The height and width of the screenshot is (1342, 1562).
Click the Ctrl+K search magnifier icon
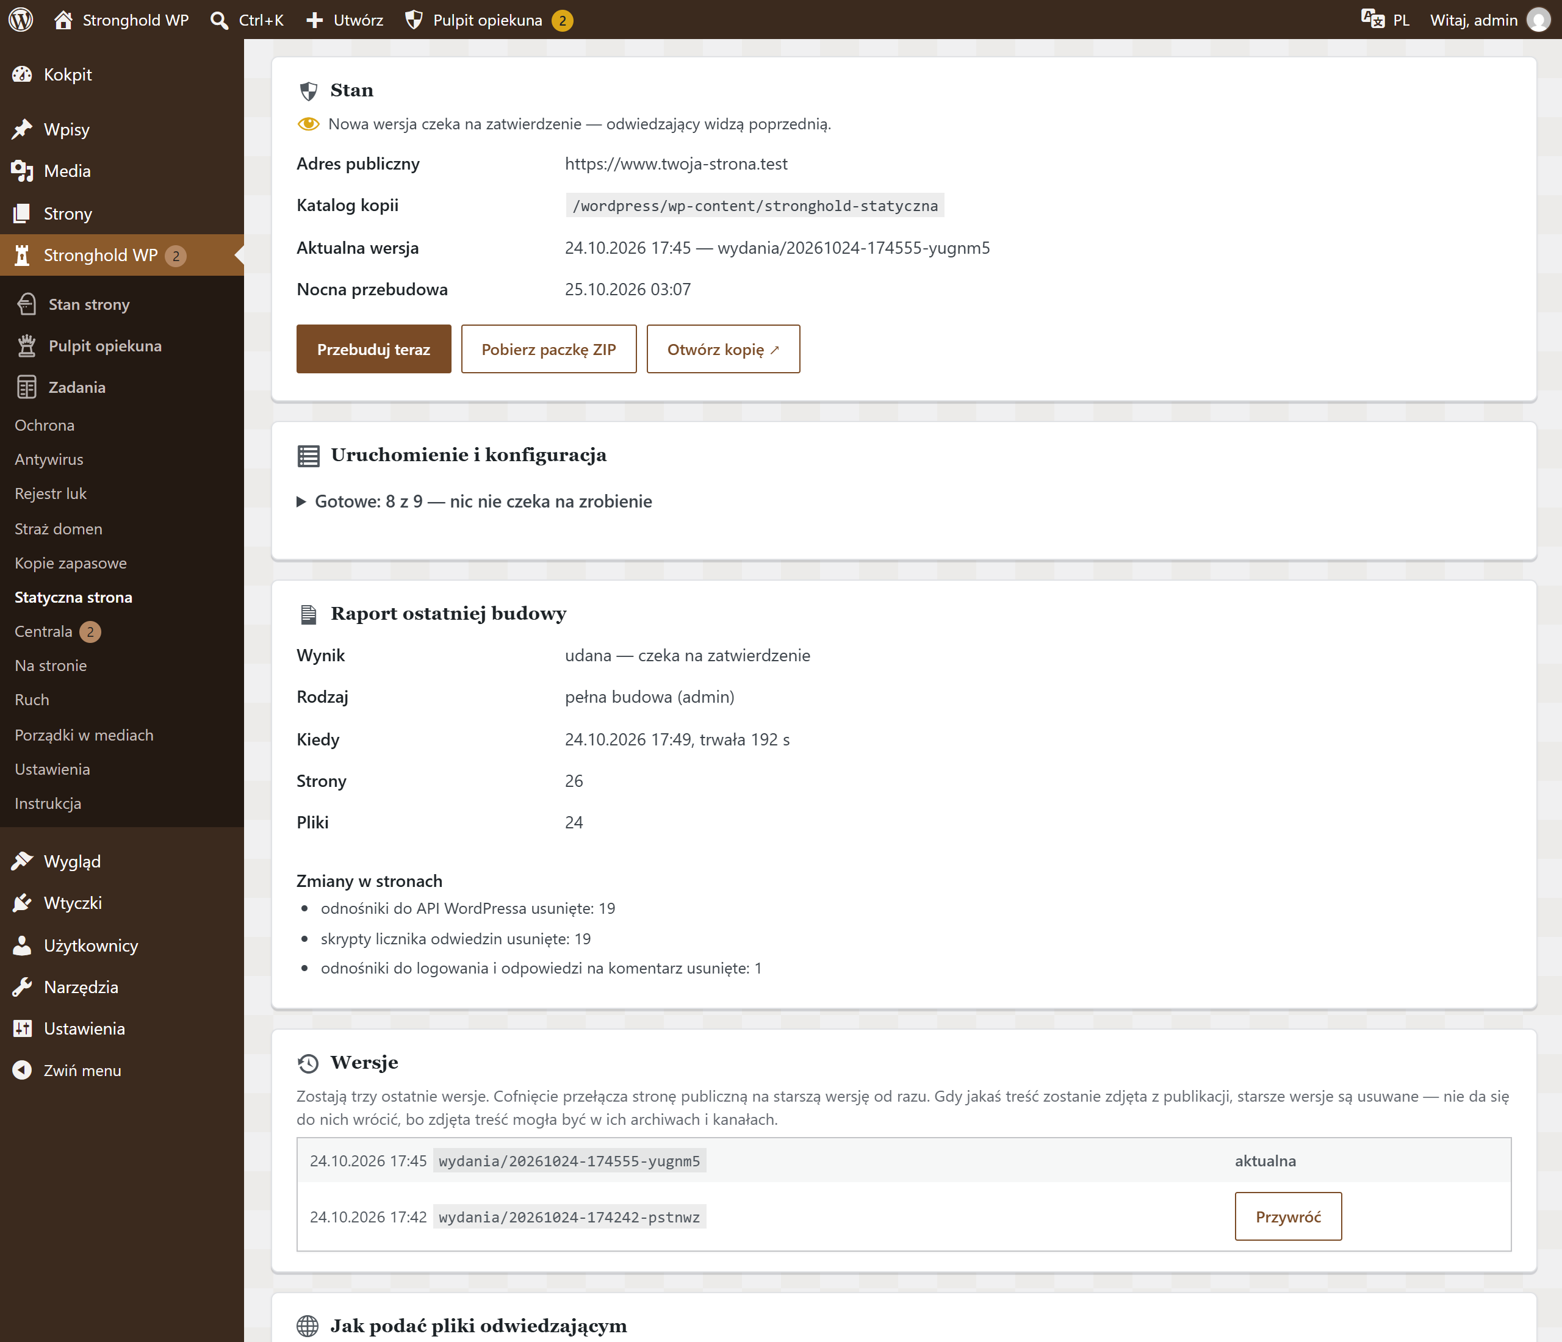click(x=220, y=20)
